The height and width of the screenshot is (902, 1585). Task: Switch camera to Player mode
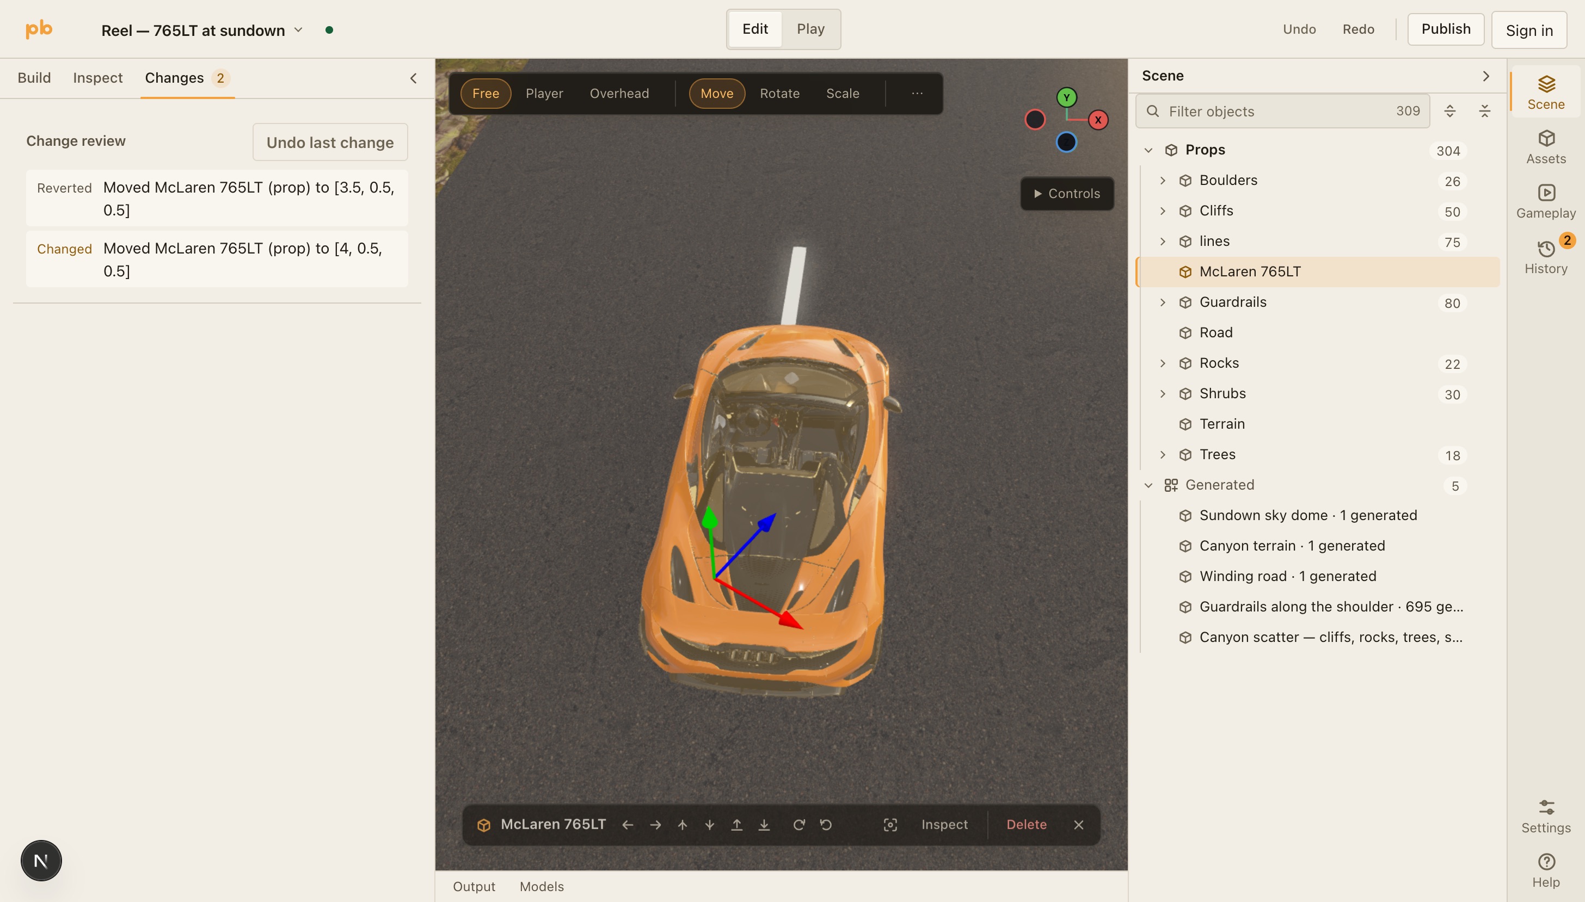point(544,94)
